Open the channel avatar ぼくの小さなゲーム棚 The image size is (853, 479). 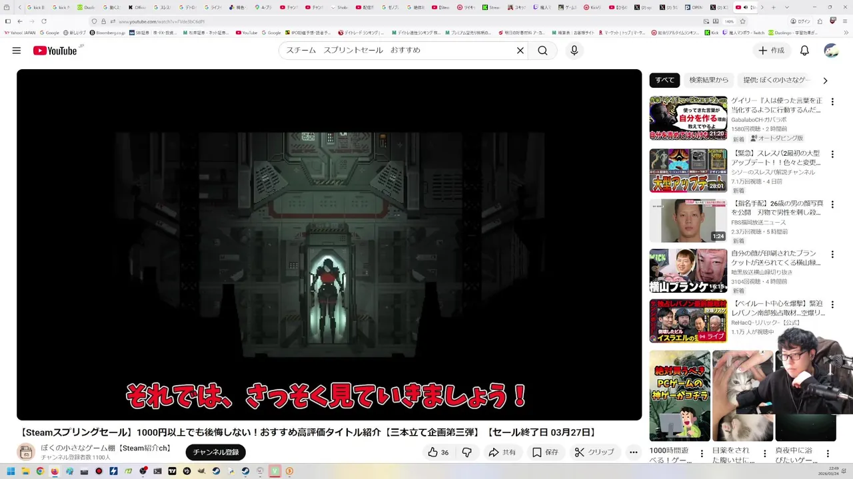click(x=26, y=452)
